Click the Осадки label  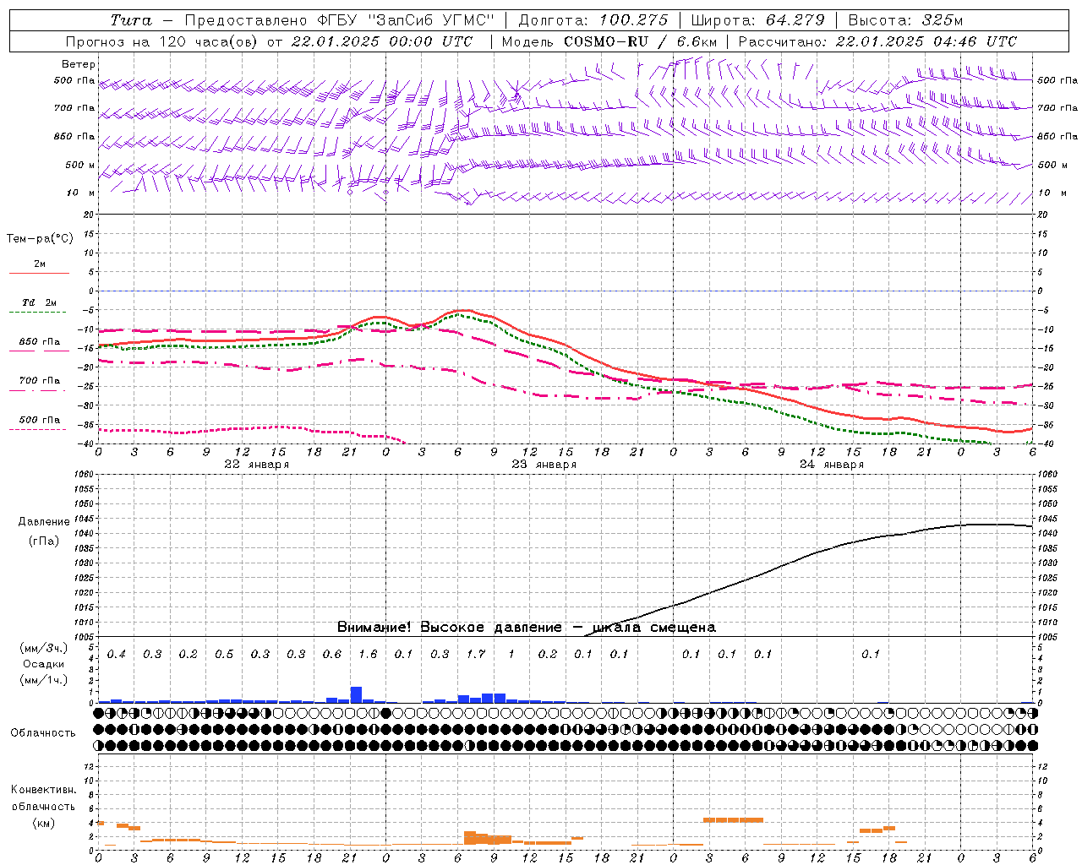point(44,664)
